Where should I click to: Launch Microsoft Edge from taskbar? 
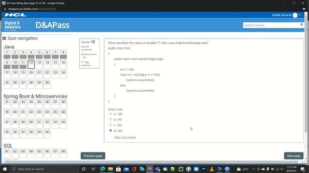pos(102,169)
